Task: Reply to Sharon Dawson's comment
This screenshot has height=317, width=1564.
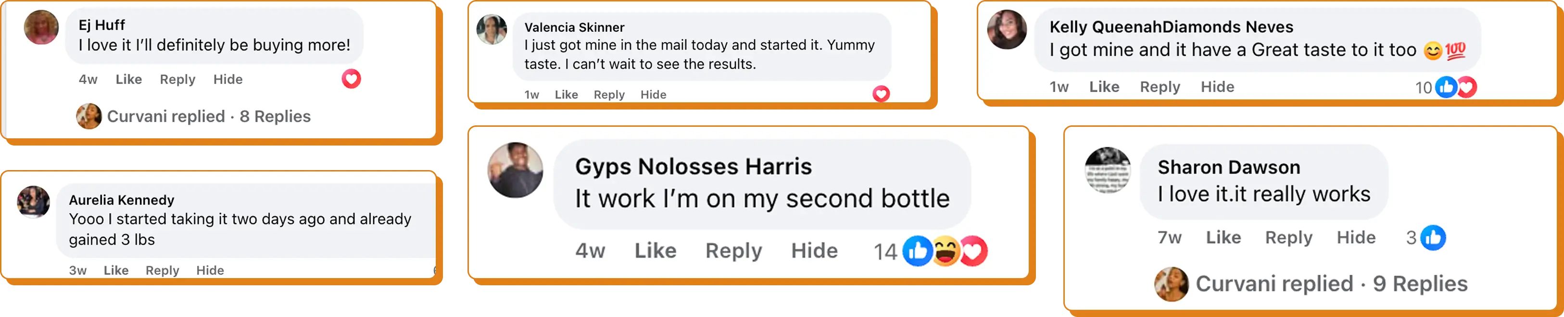Action: click(1288, 238)
